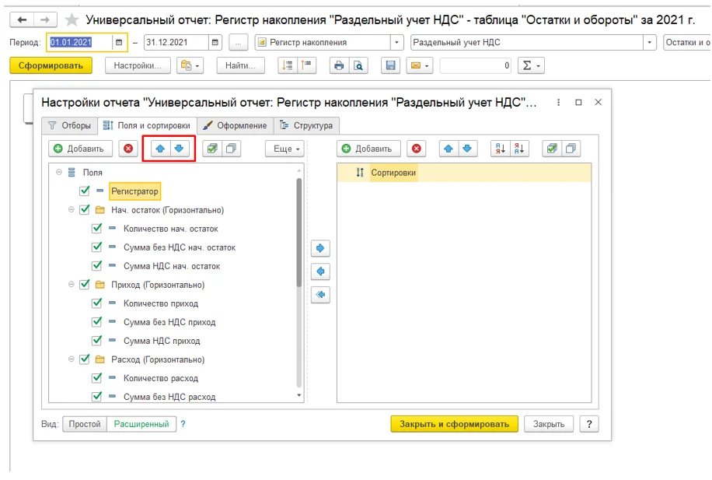Save the report with floppy disk icon

coord(390,65)
